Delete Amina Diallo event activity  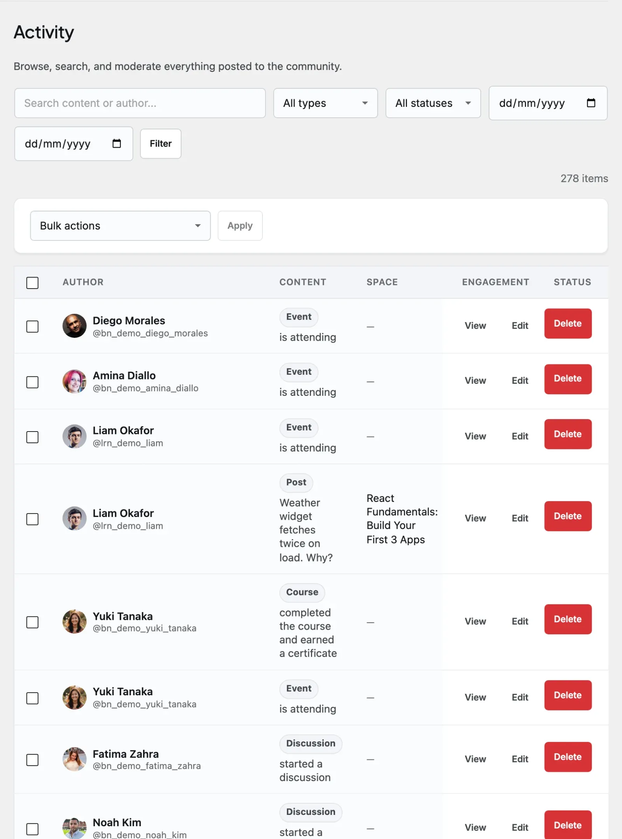point(568,379)
